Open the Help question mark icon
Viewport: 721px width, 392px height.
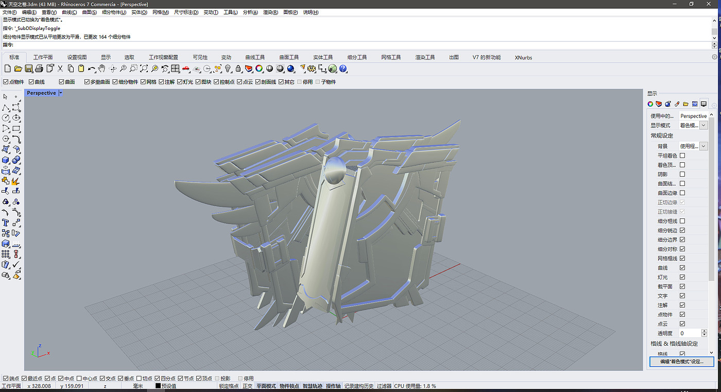tap(343, 69)
